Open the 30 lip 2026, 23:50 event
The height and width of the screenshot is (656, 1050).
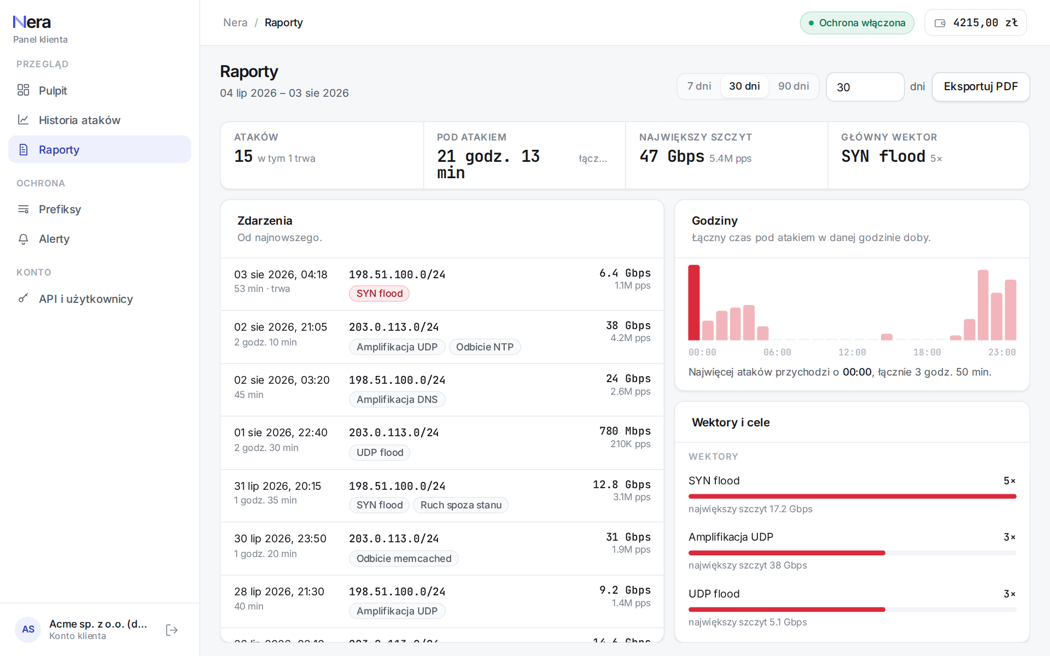pos(442,549)
